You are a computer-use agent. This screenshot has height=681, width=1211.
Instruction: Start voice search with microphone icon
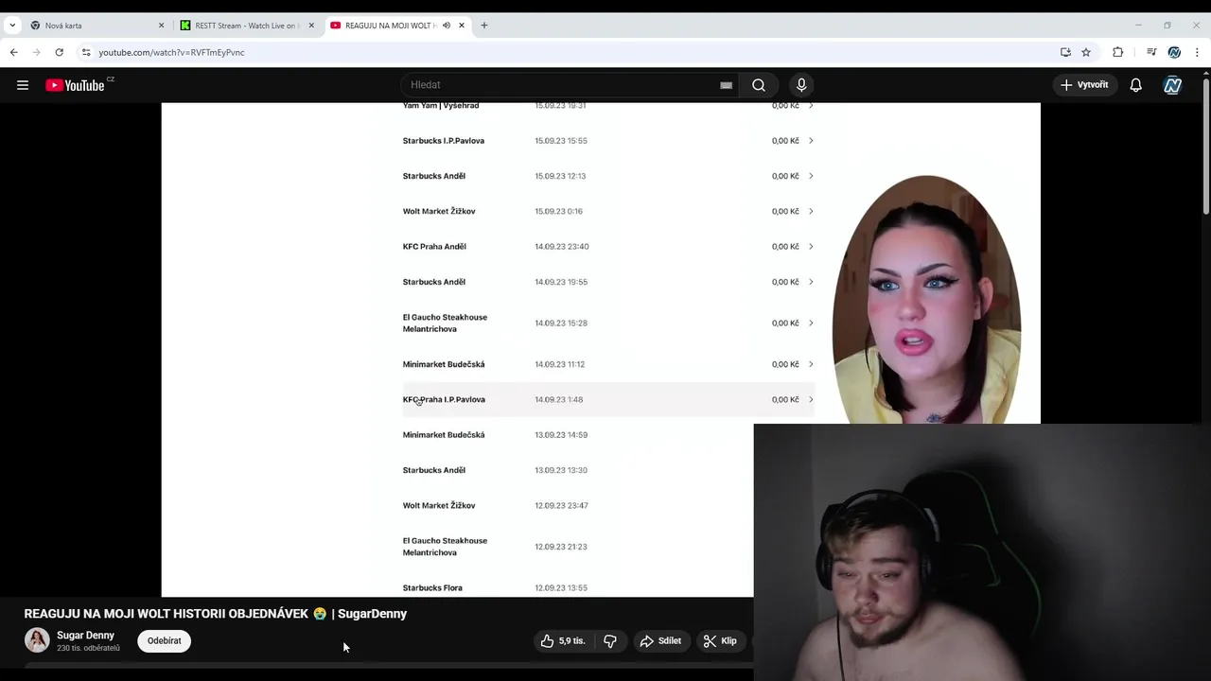(801, 85)
